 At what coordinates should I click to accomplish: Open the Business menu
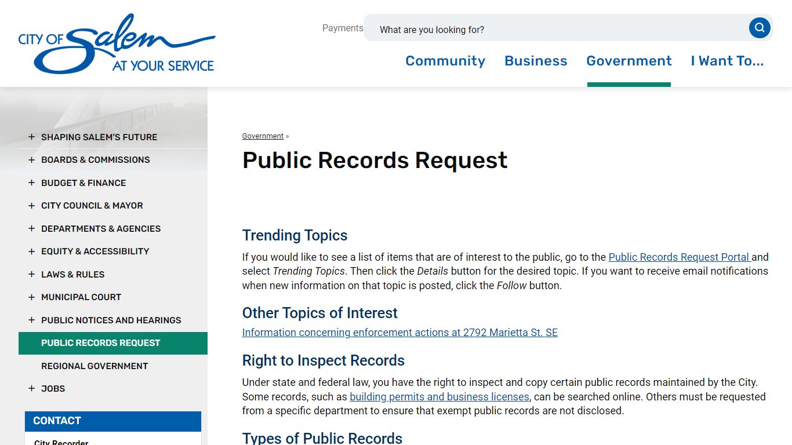536,61
